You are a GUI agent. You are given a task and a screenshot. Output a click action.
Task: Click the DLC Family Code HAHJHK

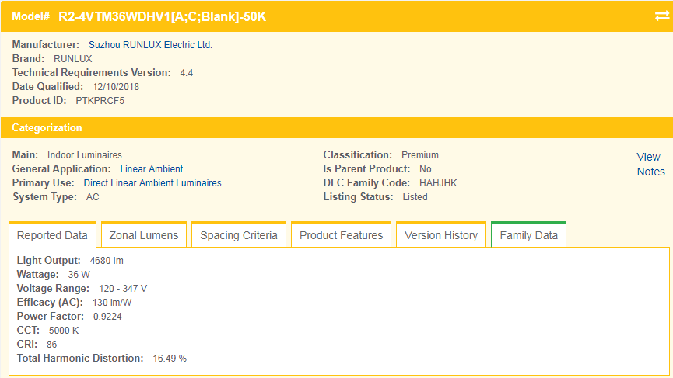click(x=438, y=183)
